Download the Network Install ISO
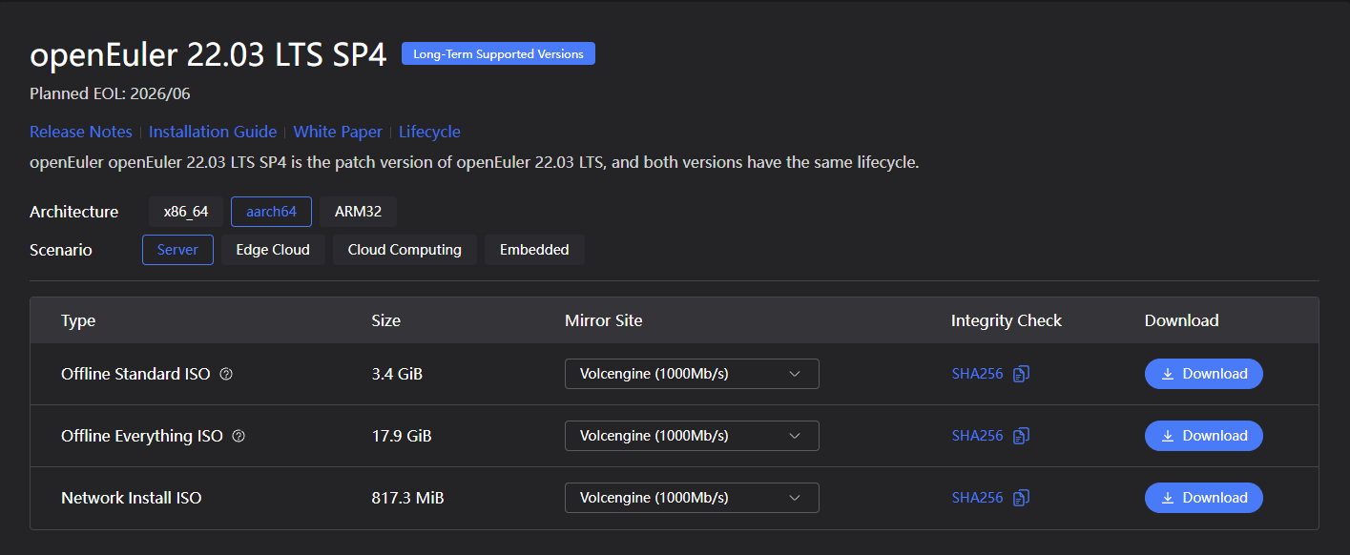The image size is (1350, 555). [x=1203, y=498]
